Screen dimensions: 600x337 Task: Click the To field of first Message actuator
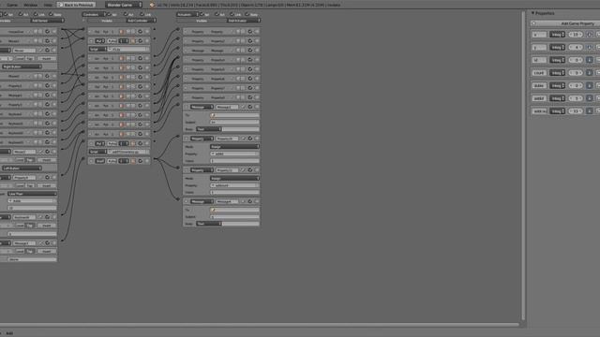pos(234,115)
